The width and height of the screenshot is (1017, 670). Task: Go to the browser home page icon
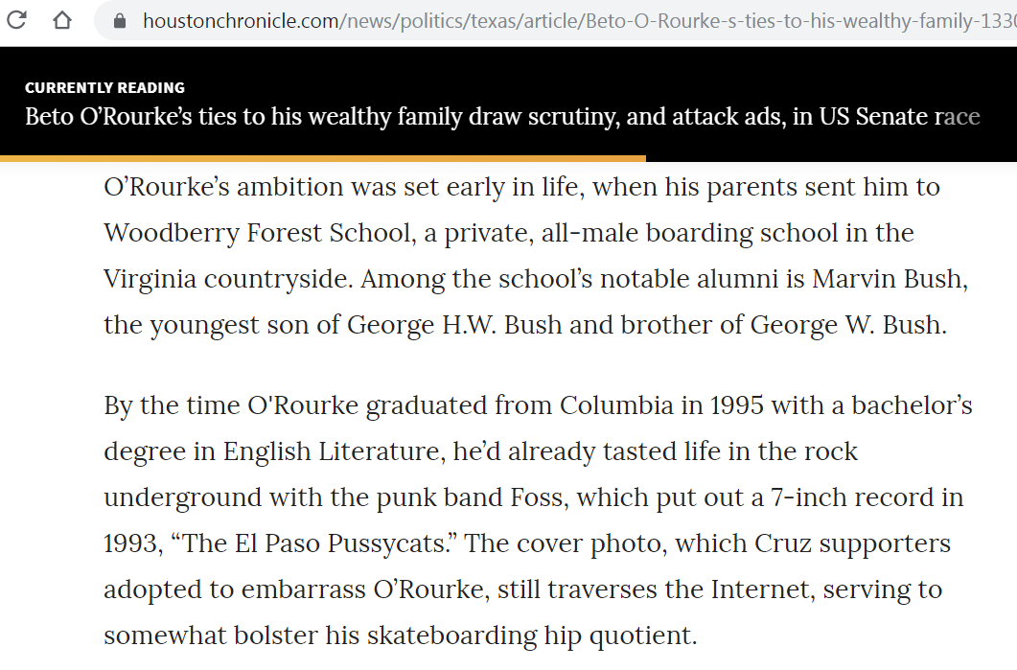(x=62, y=20)
